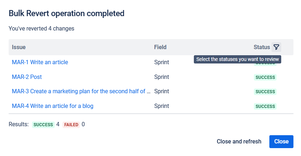Open MAR-4 Write an article for a blog

click(53, 106)
